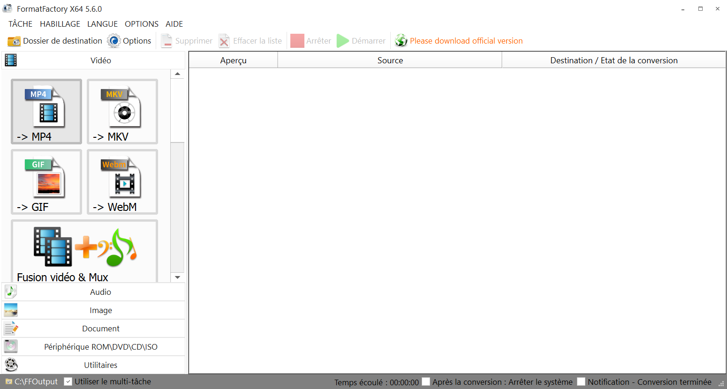Click the globe icon for official version
This screenshot has width=727, height=389.
click(401, 41)
